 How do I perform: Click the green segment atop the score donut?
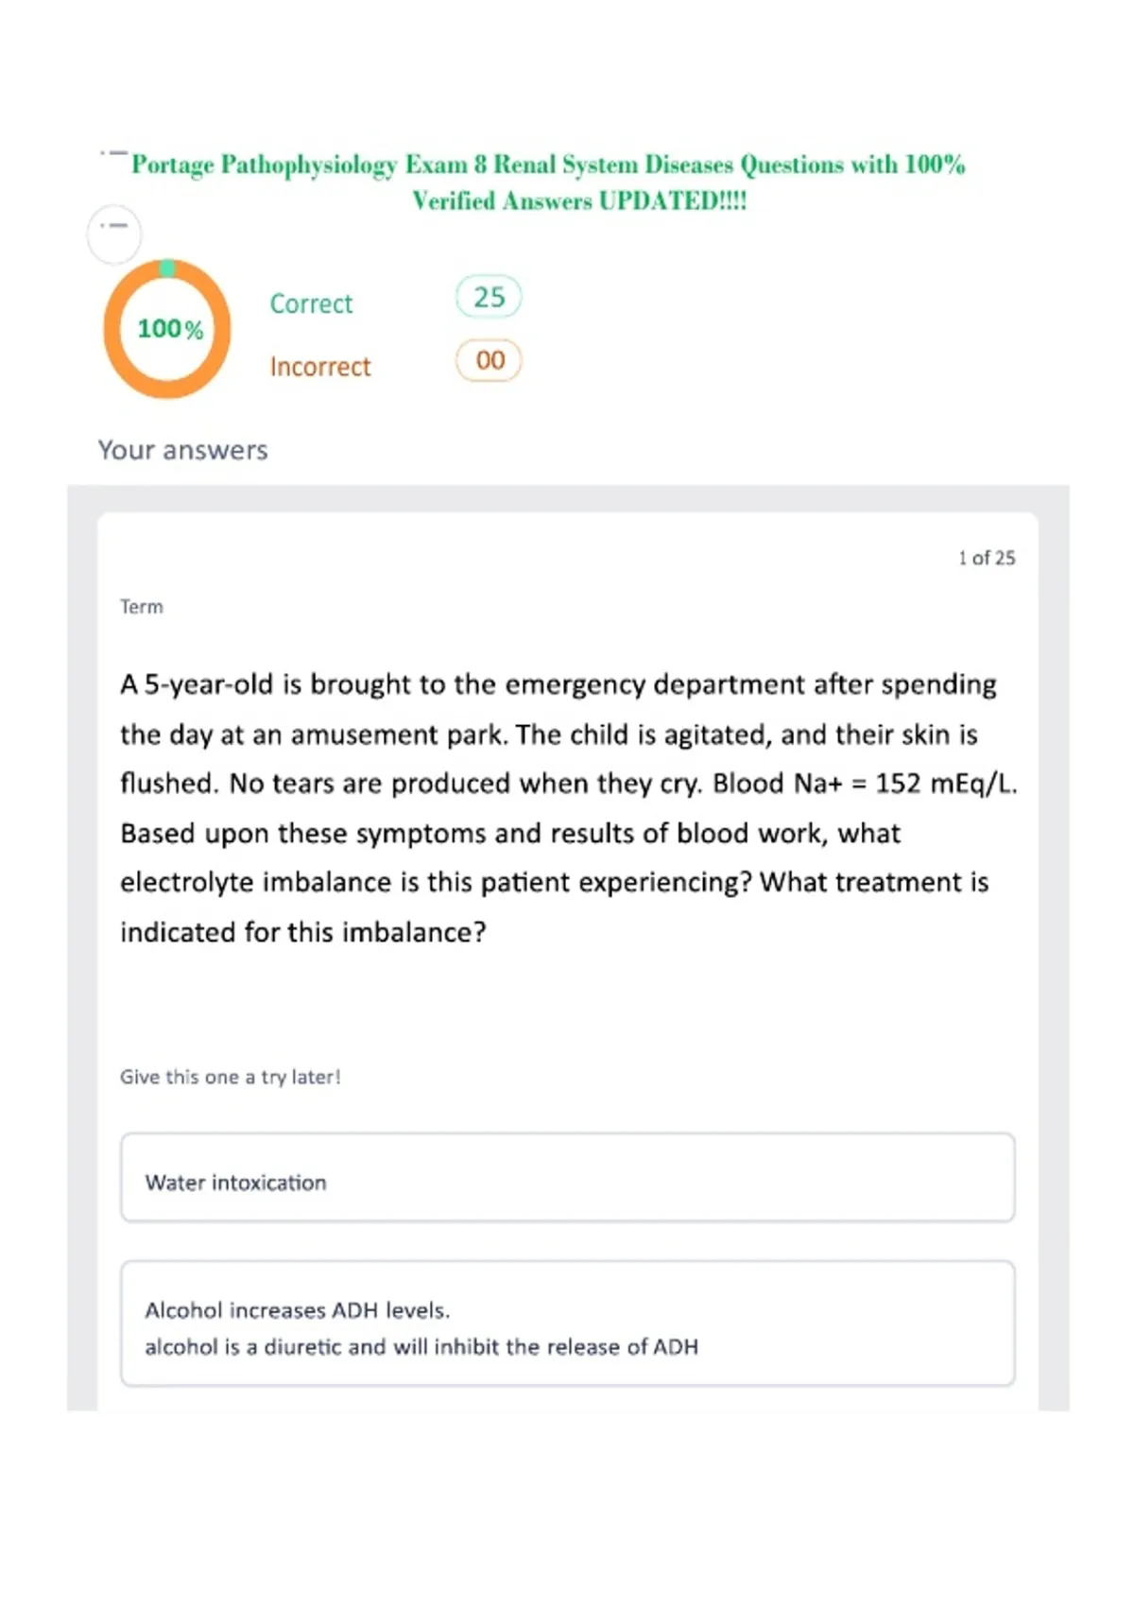tap(167, 268)
